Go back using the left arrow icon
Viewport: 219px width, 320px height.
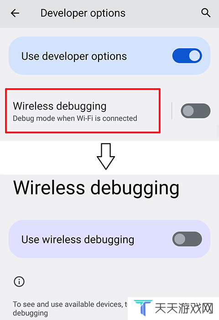(15, 14)
